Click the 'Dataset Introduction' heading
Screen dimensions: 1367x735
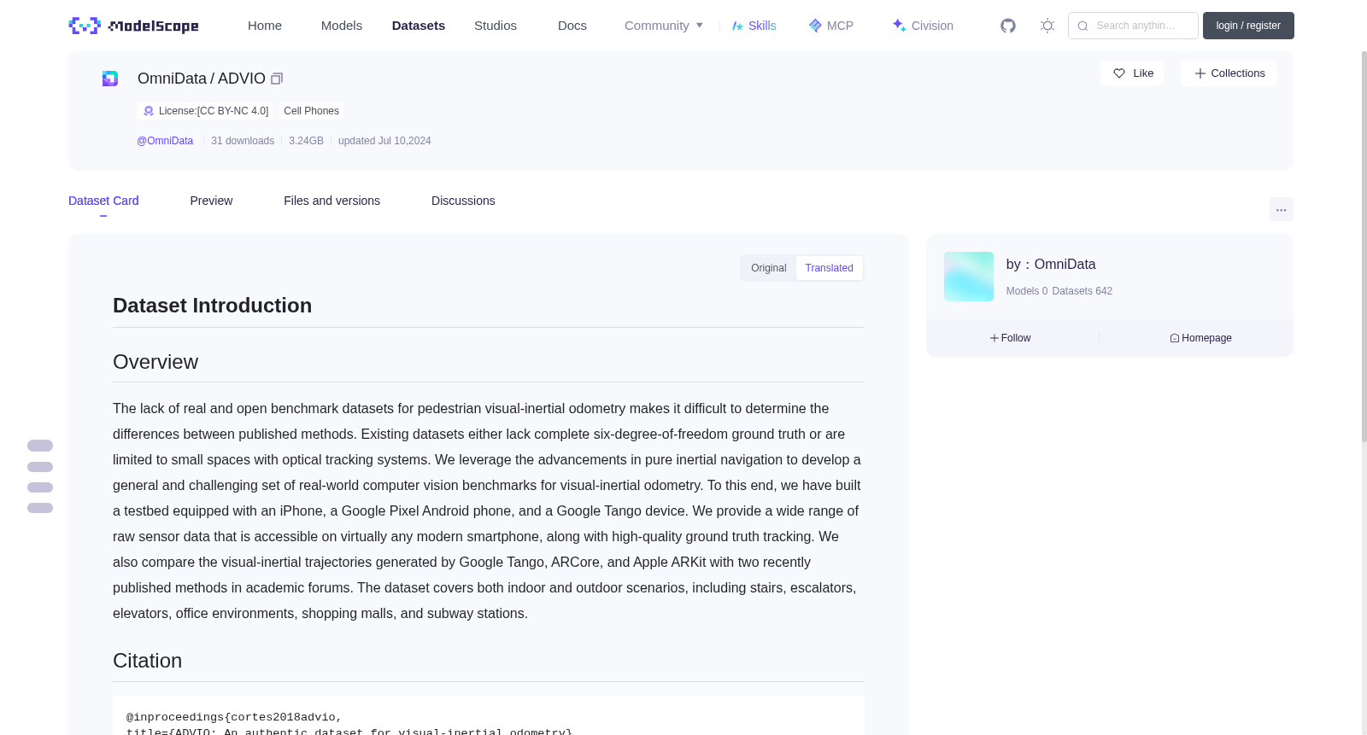coord(212,306)
